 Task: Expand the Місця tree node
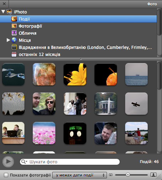click(x=8, y=40)
